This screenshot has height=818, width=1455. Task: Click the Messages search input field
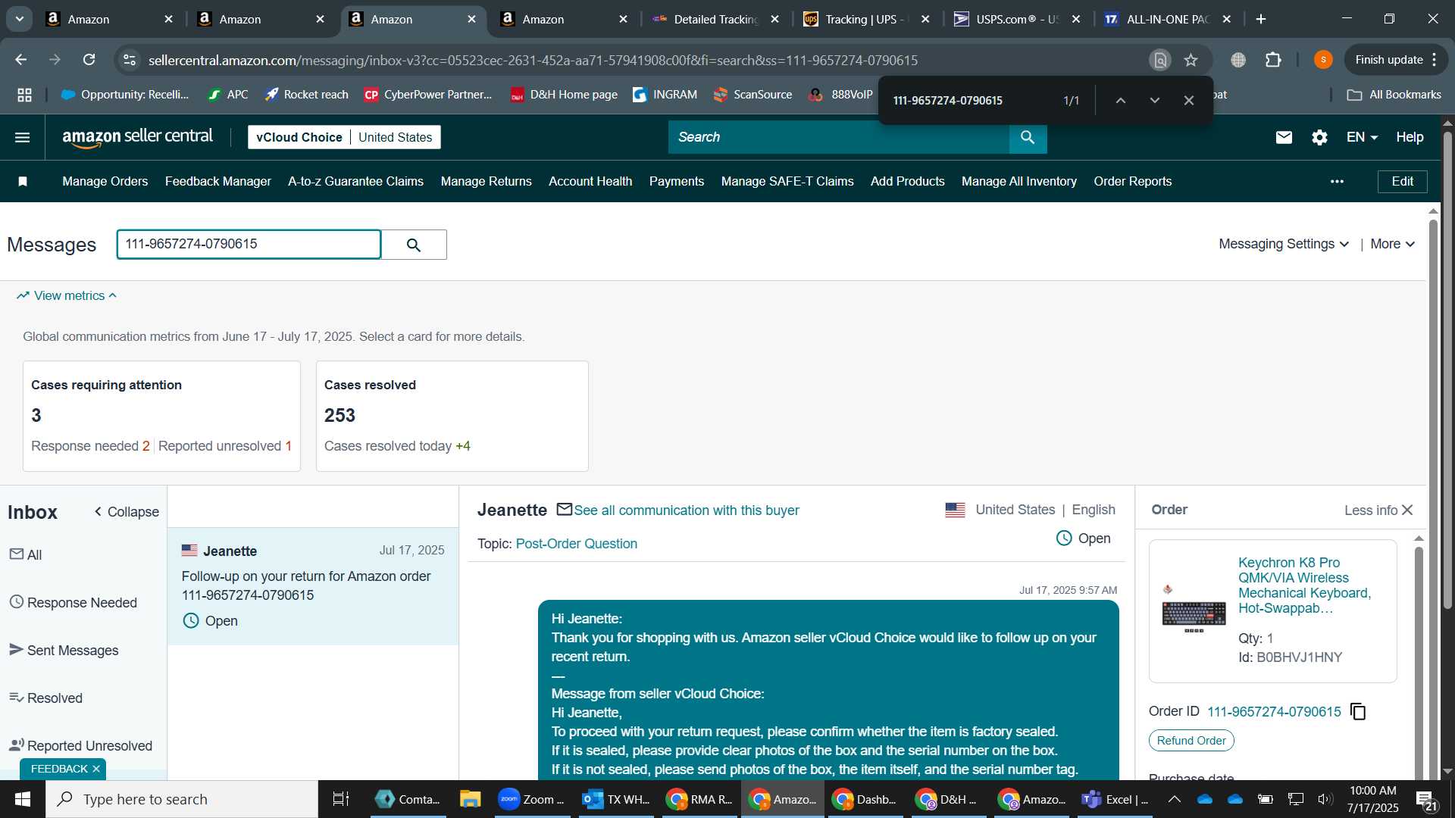pos(249,245)
